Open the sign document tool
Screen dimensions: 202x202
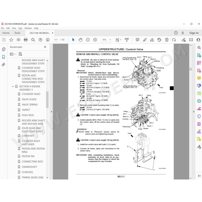(152, 40)
